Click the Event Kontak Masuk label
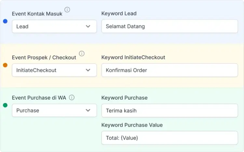 click(x=37, y=14)
